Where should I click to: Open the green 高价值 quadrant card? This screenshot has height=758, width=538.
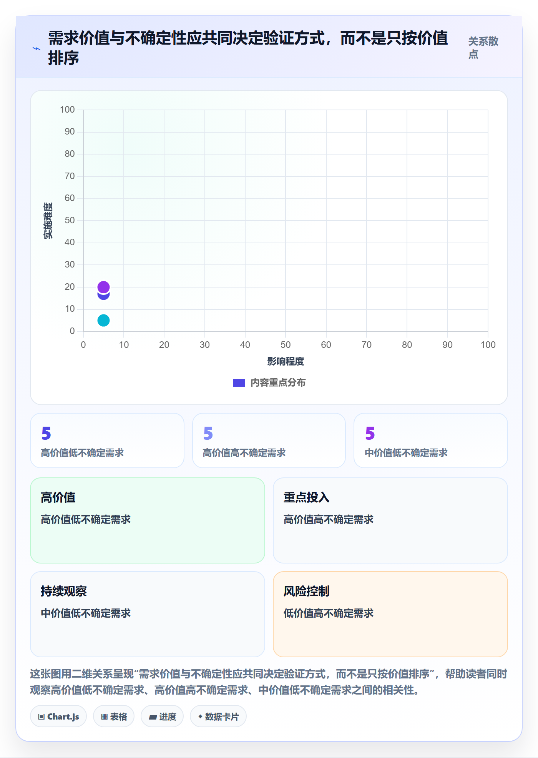point(148,520)
